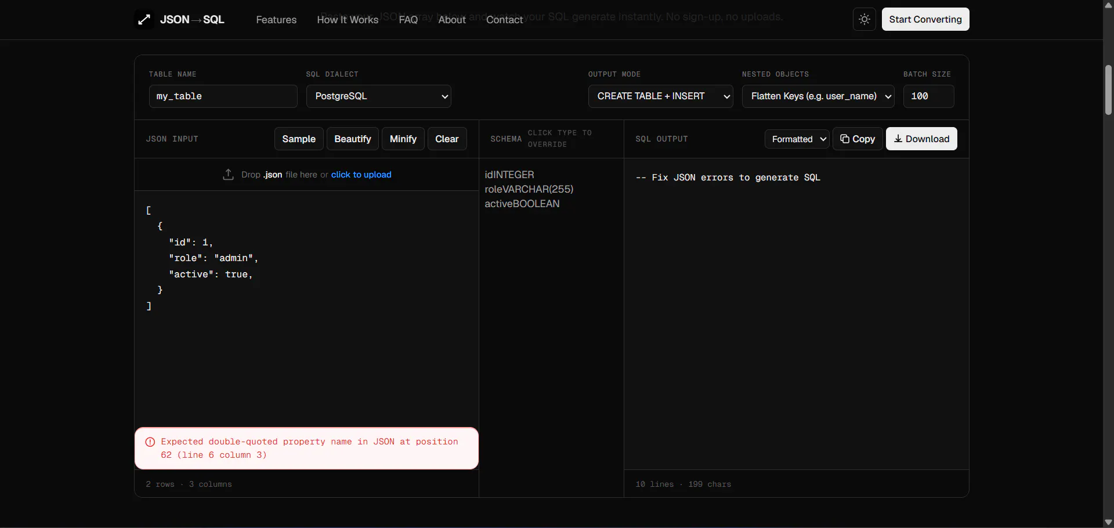Click the JSON parse error message
The image size is (1114, 528).
pyautogui.click(x=306, y=449)
